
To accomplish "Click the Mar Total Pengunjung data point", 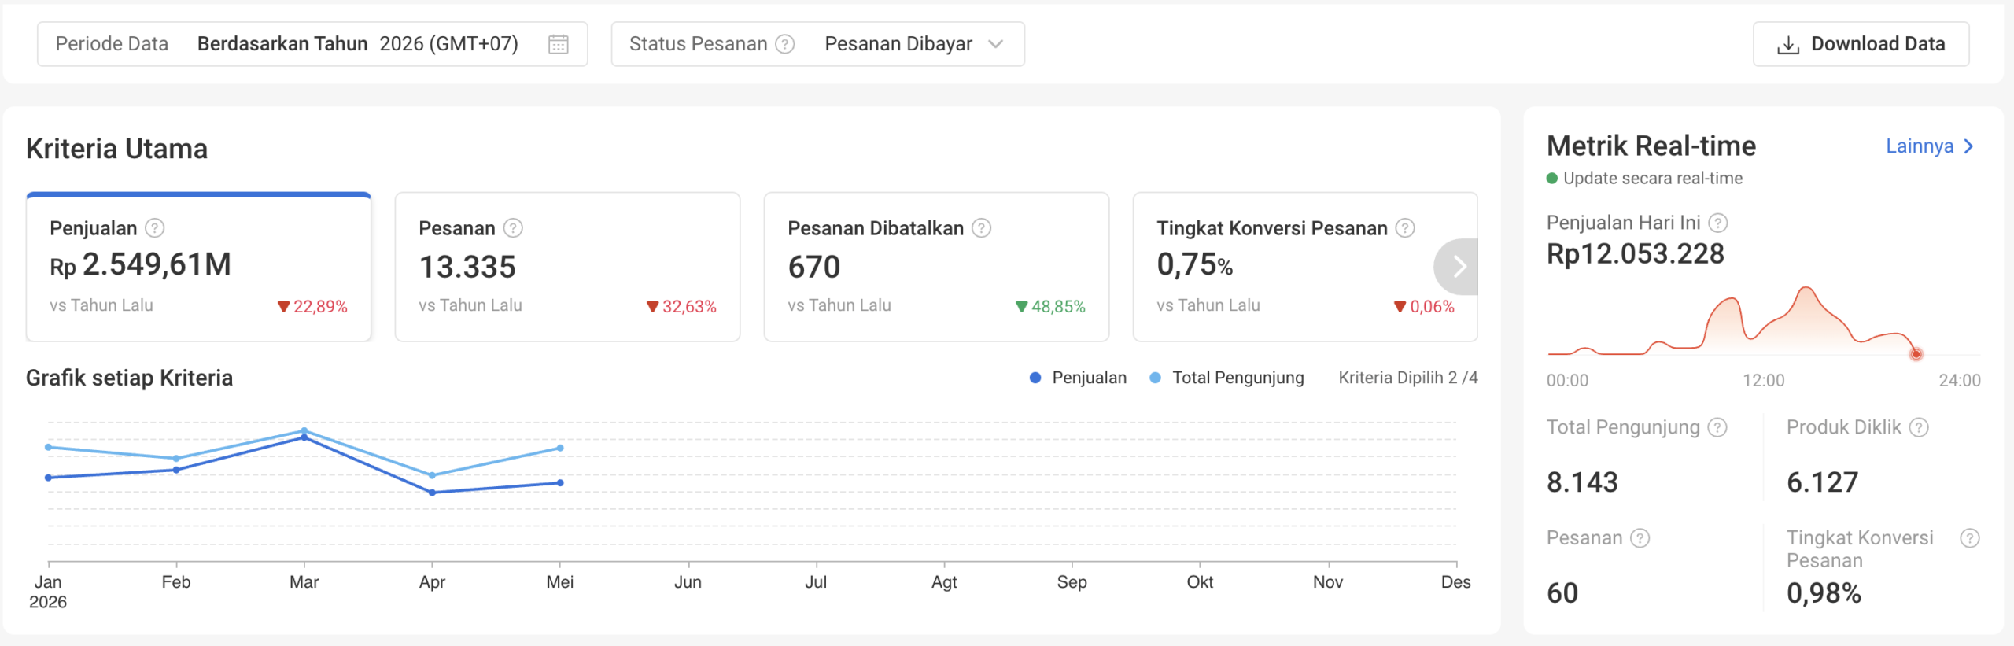I will click(304, 430).
